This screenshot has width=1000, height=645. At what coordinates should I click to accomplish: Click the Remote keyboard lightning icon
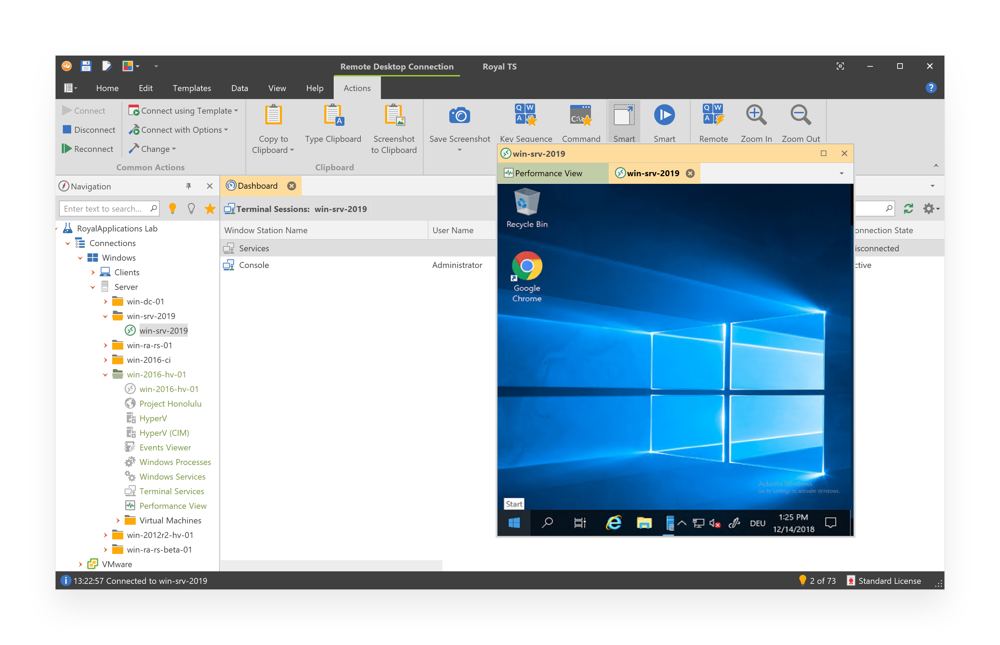[713, 115]
